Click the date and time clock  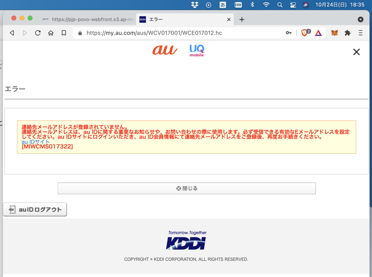coord(340,5)
